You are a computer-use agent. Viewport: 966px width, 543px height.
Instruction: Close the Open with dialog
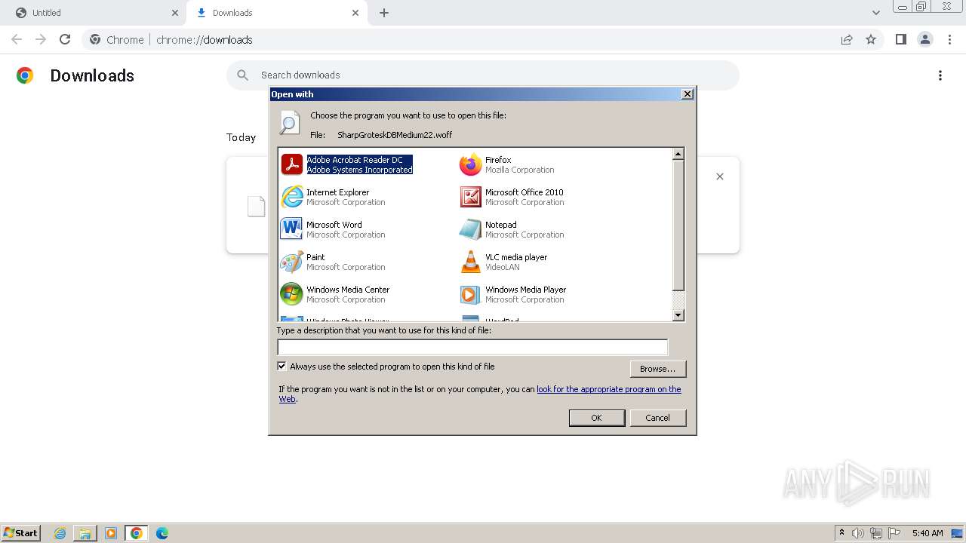click(687, 94)
